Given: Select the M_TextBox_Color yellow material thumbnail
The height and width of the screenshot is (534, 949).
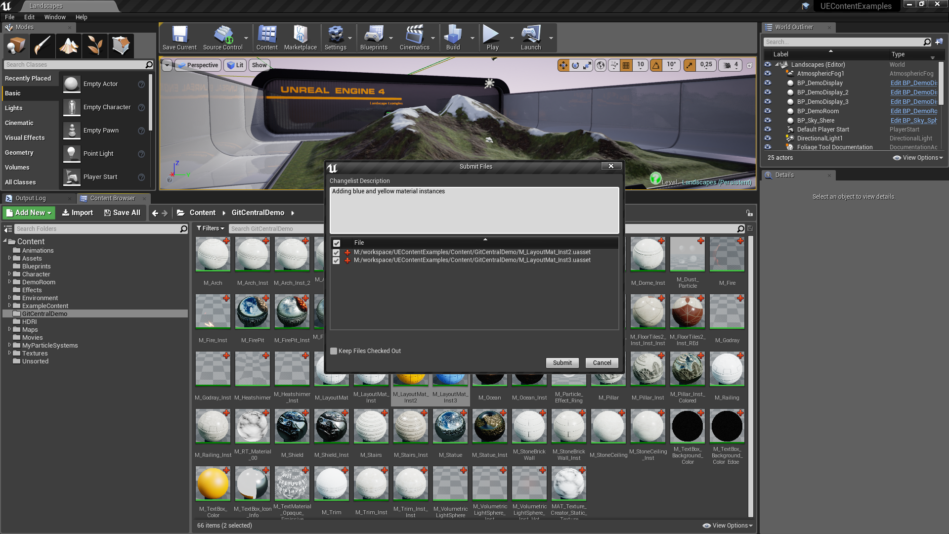Looking at the screenshot, I should pos(213,484).
